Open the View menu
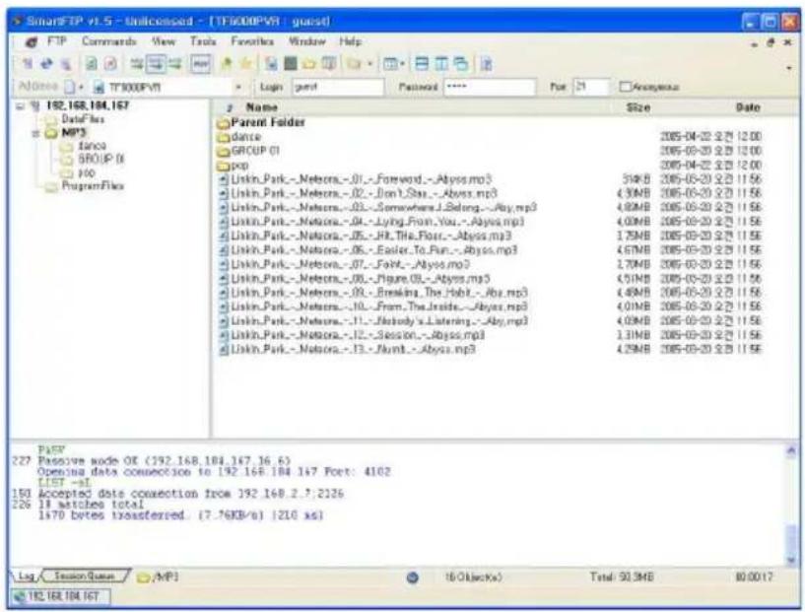Image resolution: width=805 pixels, height=612 pixels. 164,41
